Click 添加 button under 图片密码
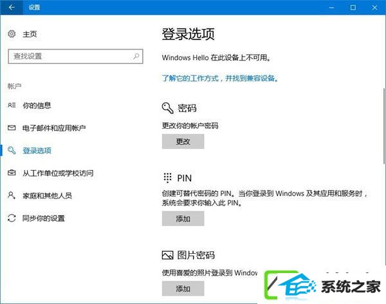 pyautogui.click(x=183, y=289)
